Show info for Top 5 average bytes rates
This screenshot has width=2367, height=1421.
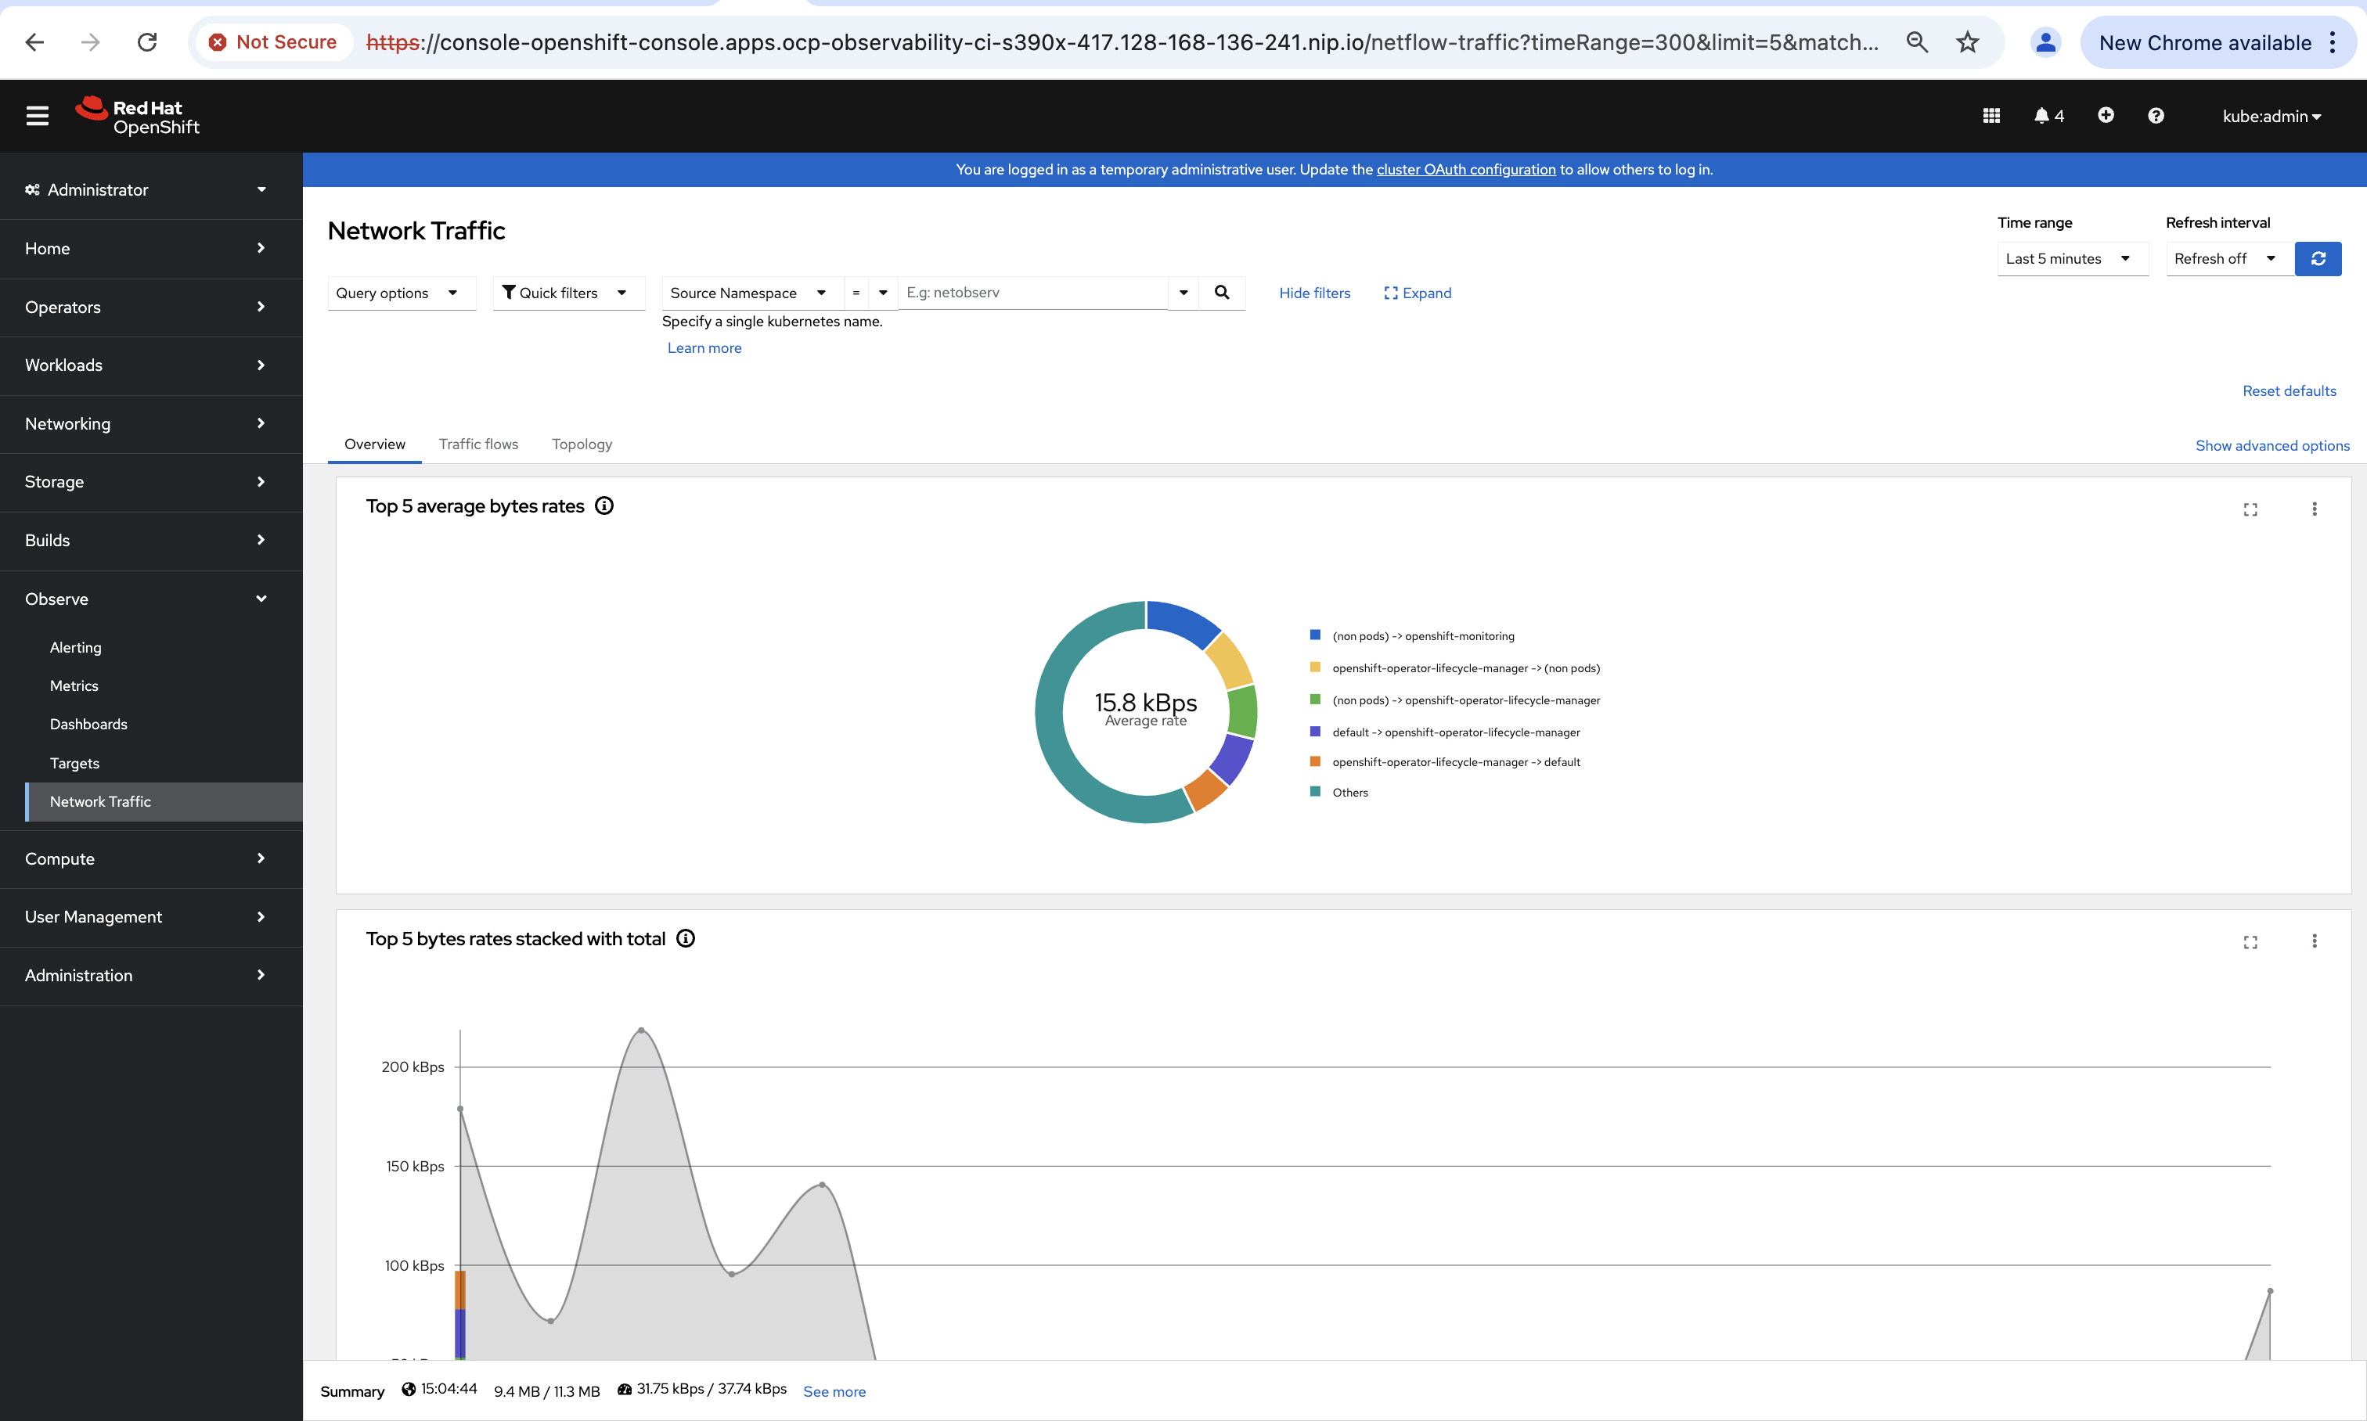click(604, 506)
